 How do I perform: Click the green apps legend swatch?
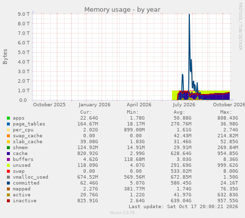8,118
